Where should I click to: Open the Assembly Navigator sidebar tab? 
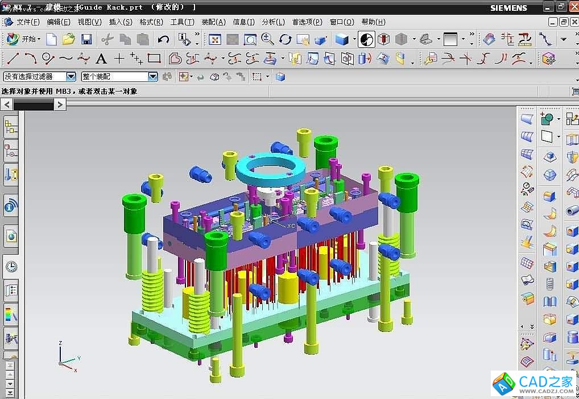point(11,127)
